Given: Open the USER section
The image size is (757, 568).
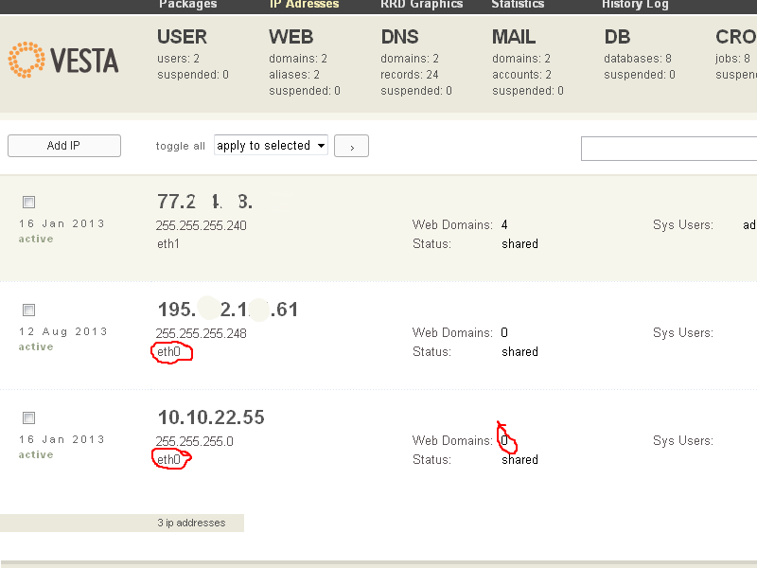Looking at the screenshot, I should pos(182,38).
